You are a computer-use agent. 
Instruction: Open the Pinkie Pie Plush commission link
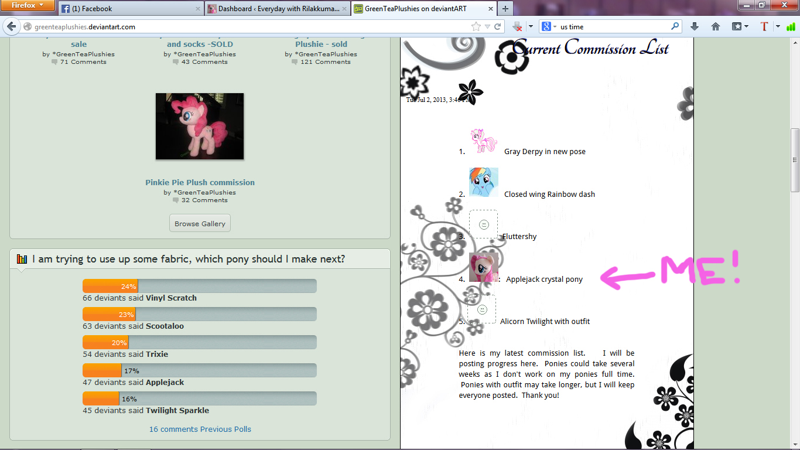click(x=200, y=182)
